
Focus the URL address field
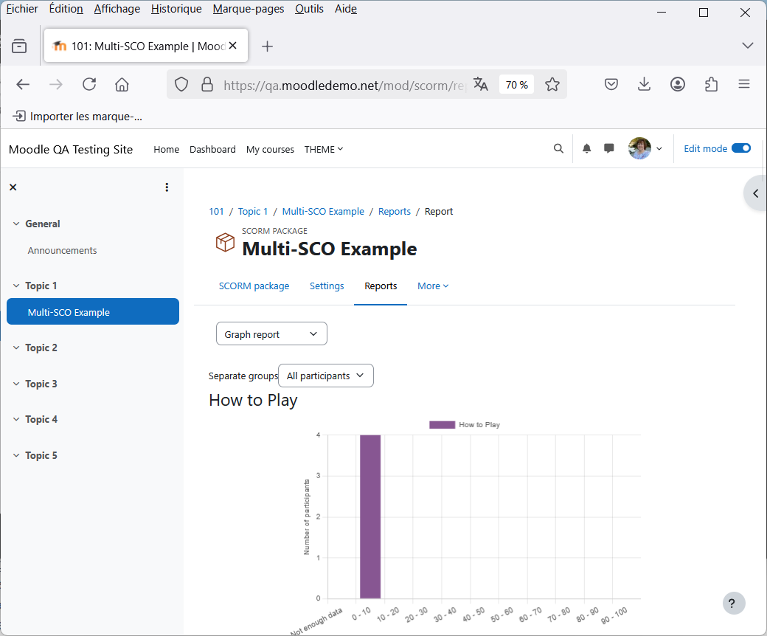tap(344, 85)
